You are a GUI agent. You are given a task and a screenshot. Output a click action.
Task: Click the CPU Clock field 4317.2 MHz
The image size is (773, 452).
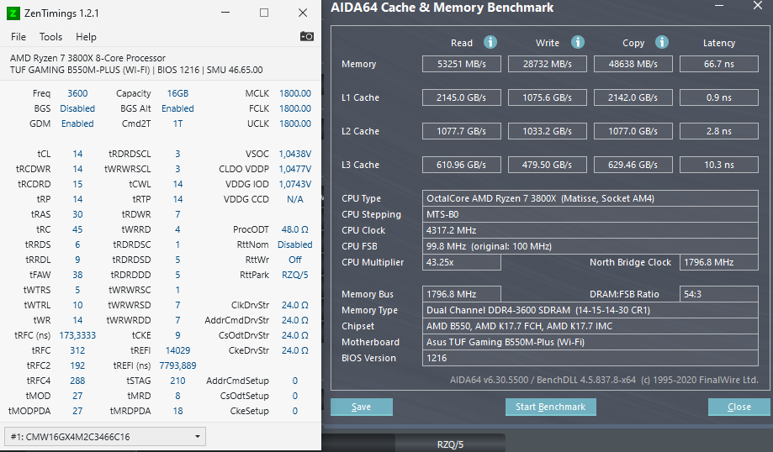coord(590,230)
